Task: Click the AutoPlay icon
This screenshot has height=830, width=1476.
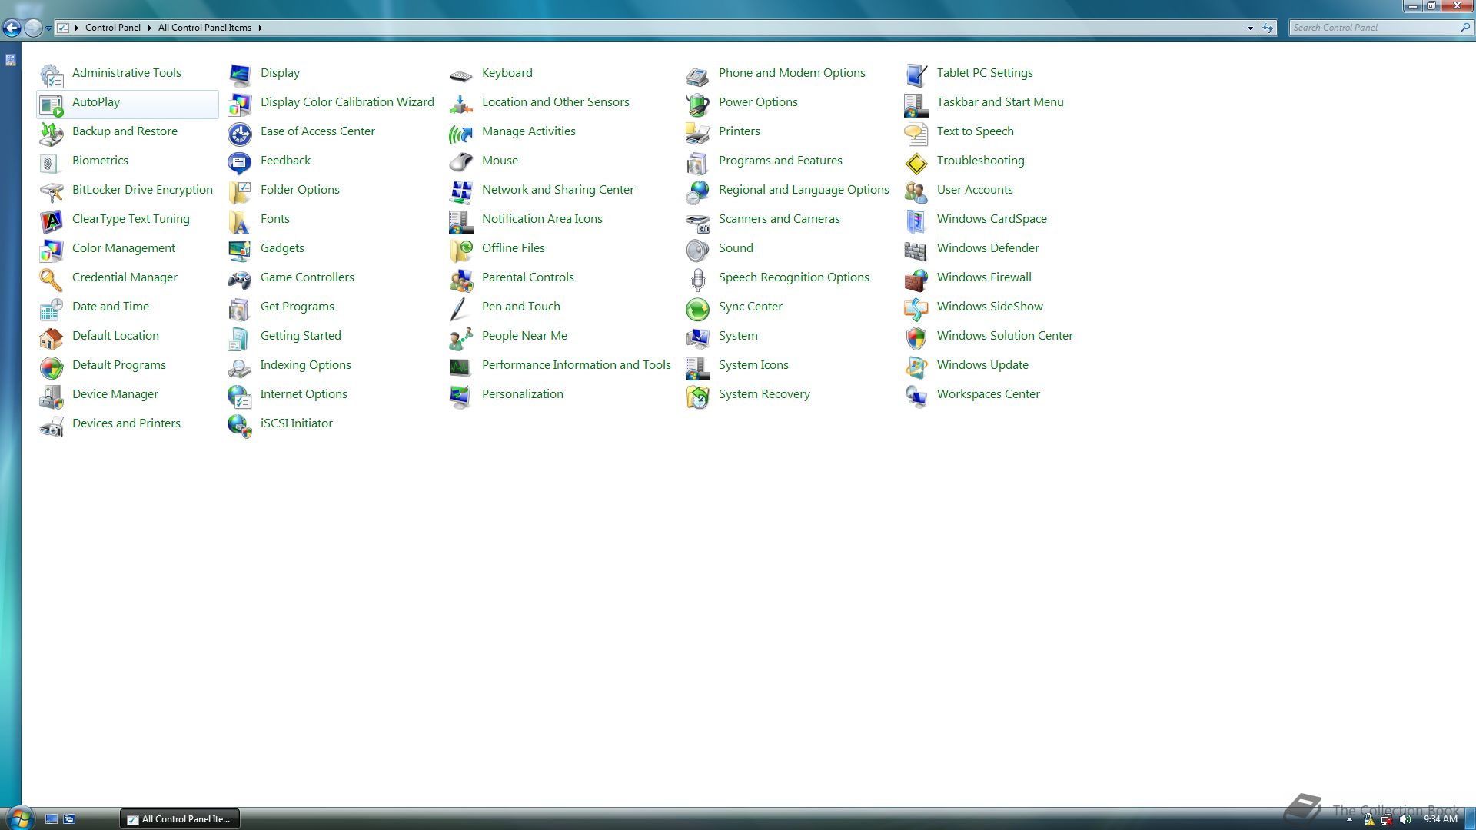Action: click(x=52, y=105)
